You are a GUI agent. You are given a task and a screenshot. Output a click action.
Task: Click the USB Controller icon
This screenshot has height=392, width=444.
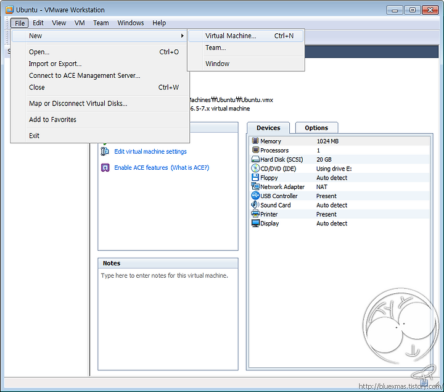pyautogui.click(x=255, y=196)
